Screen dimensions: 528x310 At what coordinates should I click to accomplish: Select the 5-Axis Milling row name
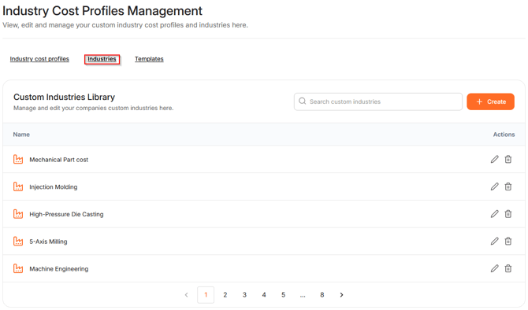tap(48, 242)
